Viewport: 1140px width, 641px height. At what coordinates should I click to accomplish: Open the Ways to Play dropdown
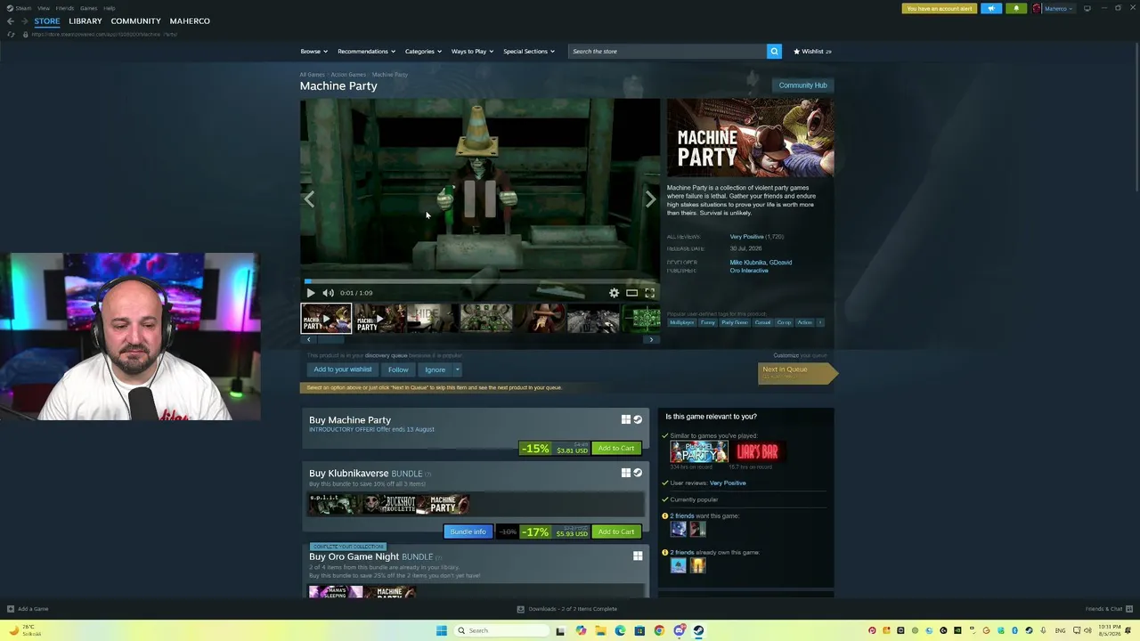[x=472, y=52]
